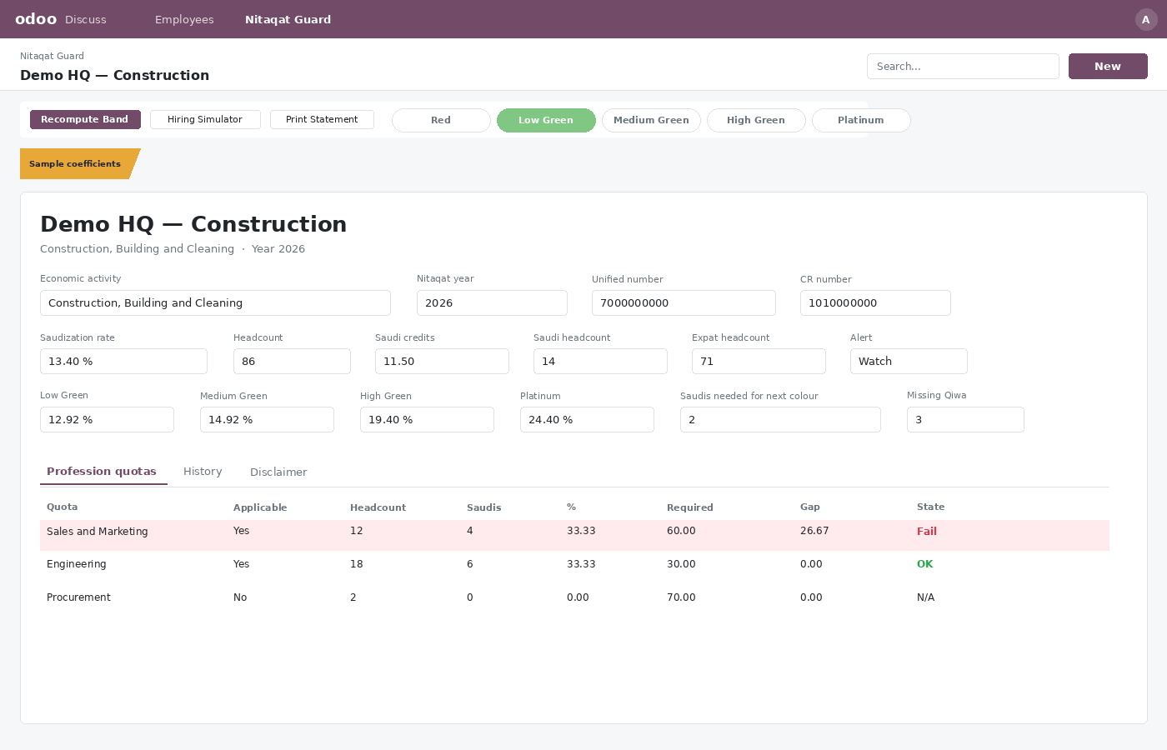1167x750 pixels.
Task: Sort by the % column header
Action: coord(571,507)
